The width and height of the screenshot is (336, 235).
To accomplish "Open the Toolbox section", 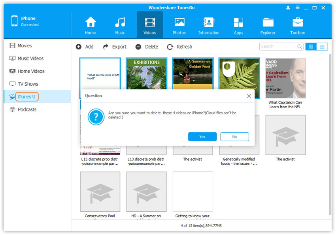I will pyautogui.click(x=298, y=25).
